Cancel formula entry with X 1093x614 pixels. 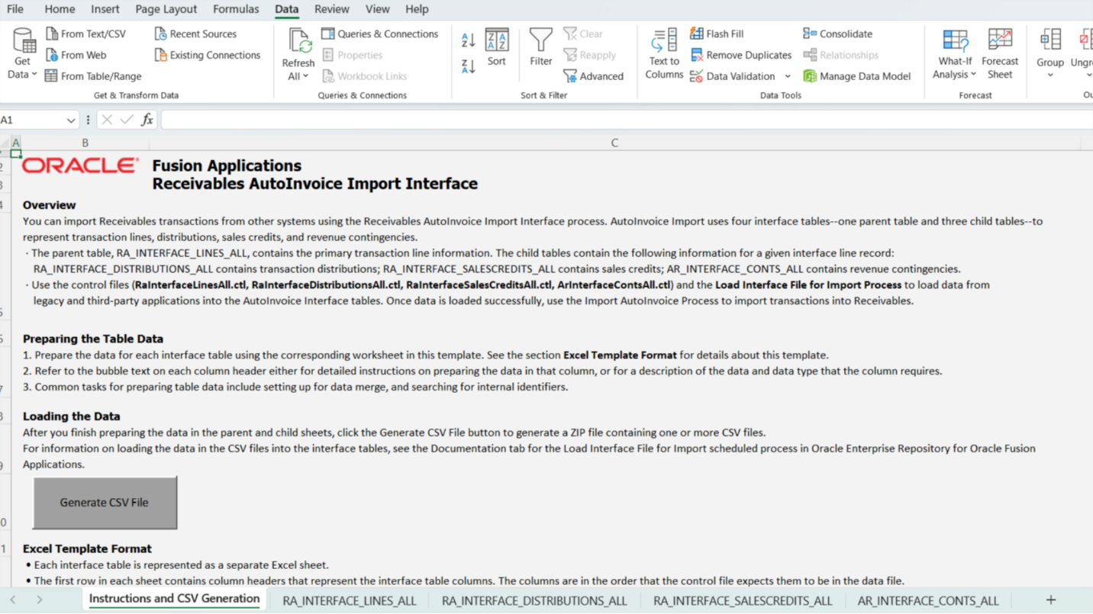[107, 121]
